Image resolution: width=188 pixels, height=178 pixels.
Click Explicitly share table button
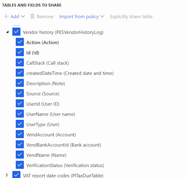click(131, 16)
